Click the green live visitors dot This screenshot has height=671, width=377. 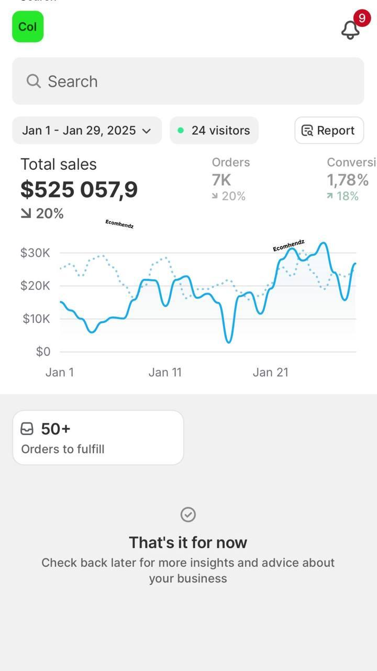pyautogui.click(x=181, y=131)
